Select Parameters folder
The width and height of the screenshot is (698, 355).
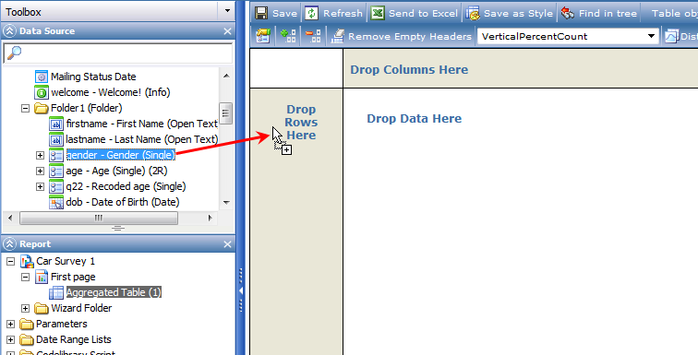62,324
